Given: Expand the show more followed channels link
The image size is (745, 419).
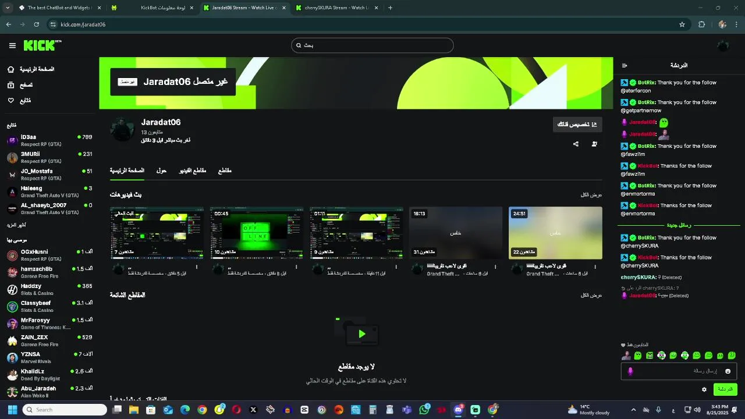Looking at the screenshot, I should click(x=16, y=225).
